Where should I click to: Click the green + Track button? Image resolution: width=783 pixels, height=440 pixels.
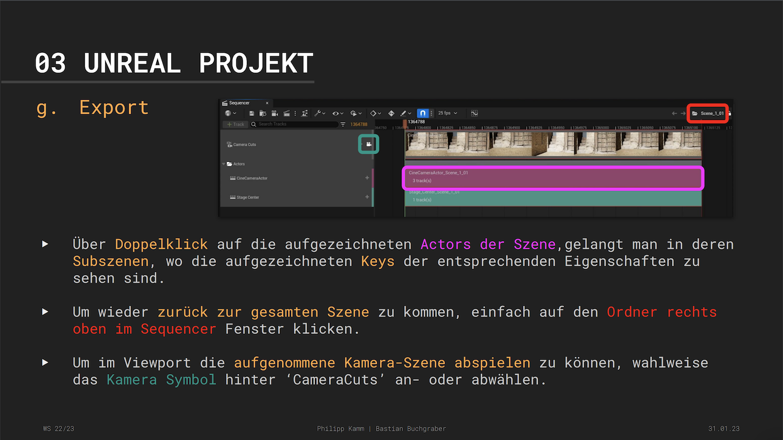point(235,124)
